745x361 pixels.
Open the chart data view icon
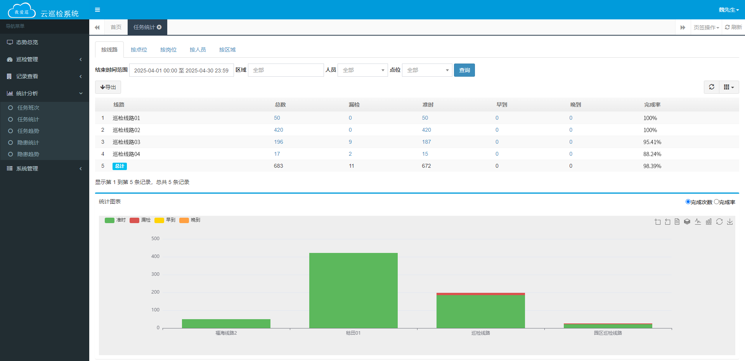tap(677, 222)
